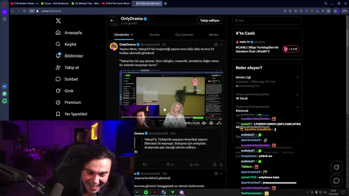Click the x.com/onlydramaX address bar
This screenshot has width=349, height=196.
pos(51,11)
